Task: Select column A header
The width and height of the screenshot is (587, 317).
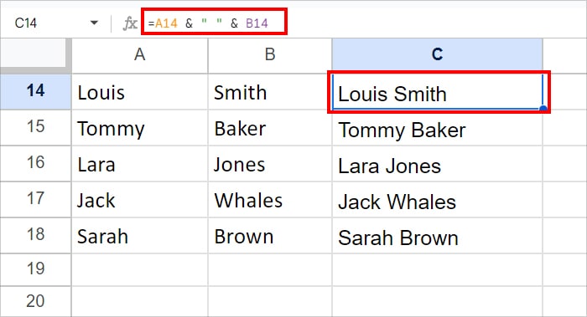Action: coord(140,55)
